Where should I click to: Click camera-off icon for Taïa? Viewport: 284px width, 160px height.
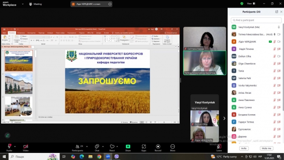click(x=279, y=71)
